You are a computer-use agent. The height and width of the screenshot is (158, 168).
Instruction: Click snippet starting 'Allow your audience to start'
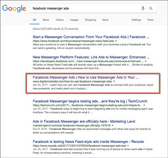click(92, 46)
